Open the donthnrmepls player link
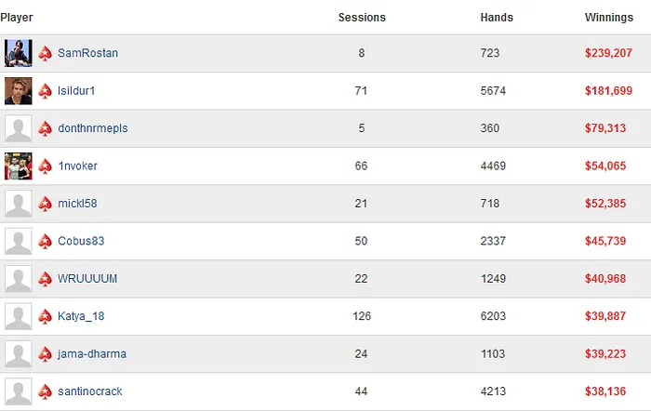 point(92,128)
